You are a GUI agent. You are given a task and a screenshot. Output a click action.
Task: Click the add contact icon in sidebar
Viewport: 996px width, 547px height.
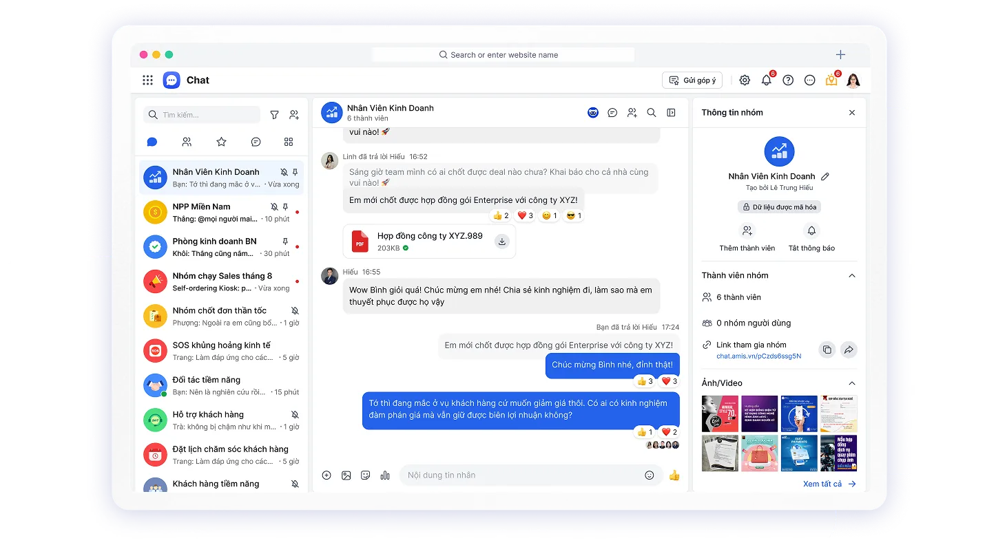[x=294, y=115]
